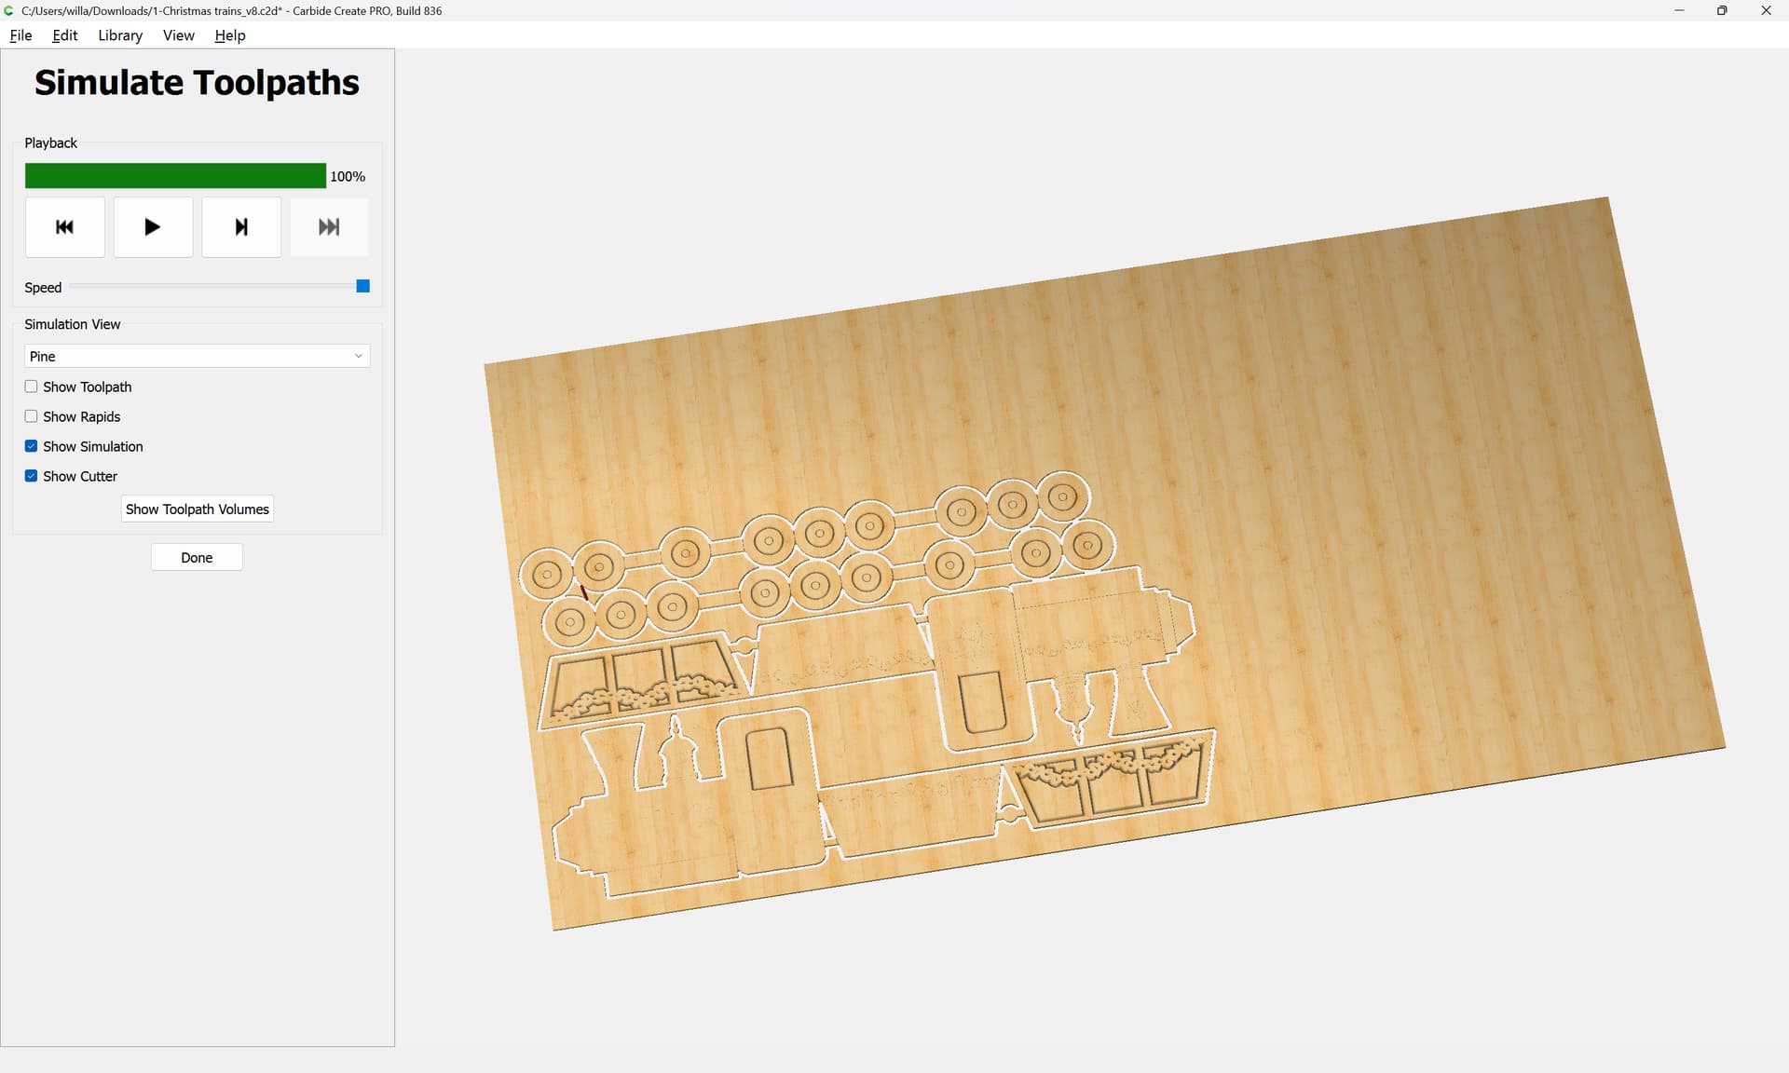Screen dimensions: 1789x1073
Task: Click the Play simulation icon
Action: pos(153,226)
